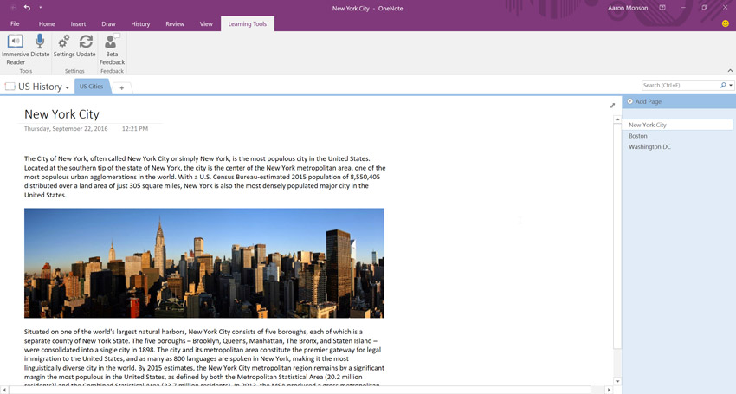Click the Update refresh icon
736x394 pixels.
pyautogui.click(x=86, y=46)
